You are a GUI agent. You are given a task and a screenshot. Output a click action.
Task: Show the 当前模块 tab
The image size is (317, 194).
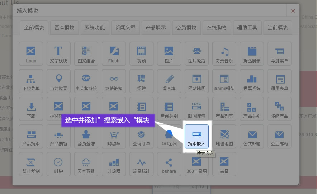(x=278, y=28)
